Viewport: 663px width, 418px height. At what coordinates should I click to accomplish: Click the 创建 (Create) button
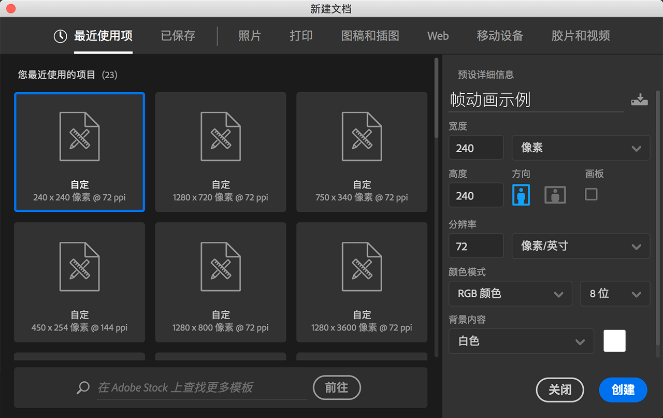click(x=623, y=390)
